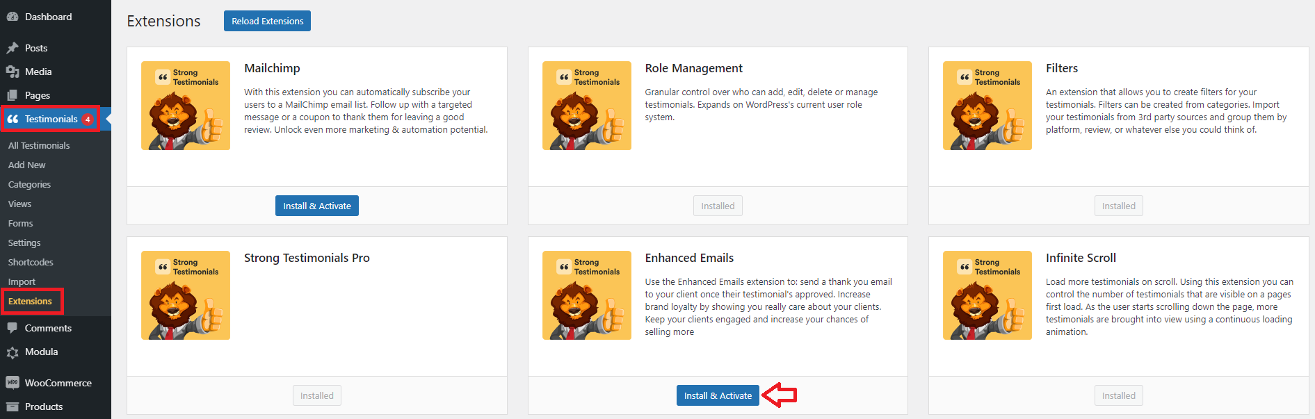Open the Pages menu
This screenshot has width=1315, height=419.
click(38, 95)
